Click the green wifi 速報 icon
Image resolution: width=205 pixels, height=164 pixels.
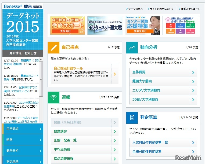pyautogui.click(x=53, y=97)
